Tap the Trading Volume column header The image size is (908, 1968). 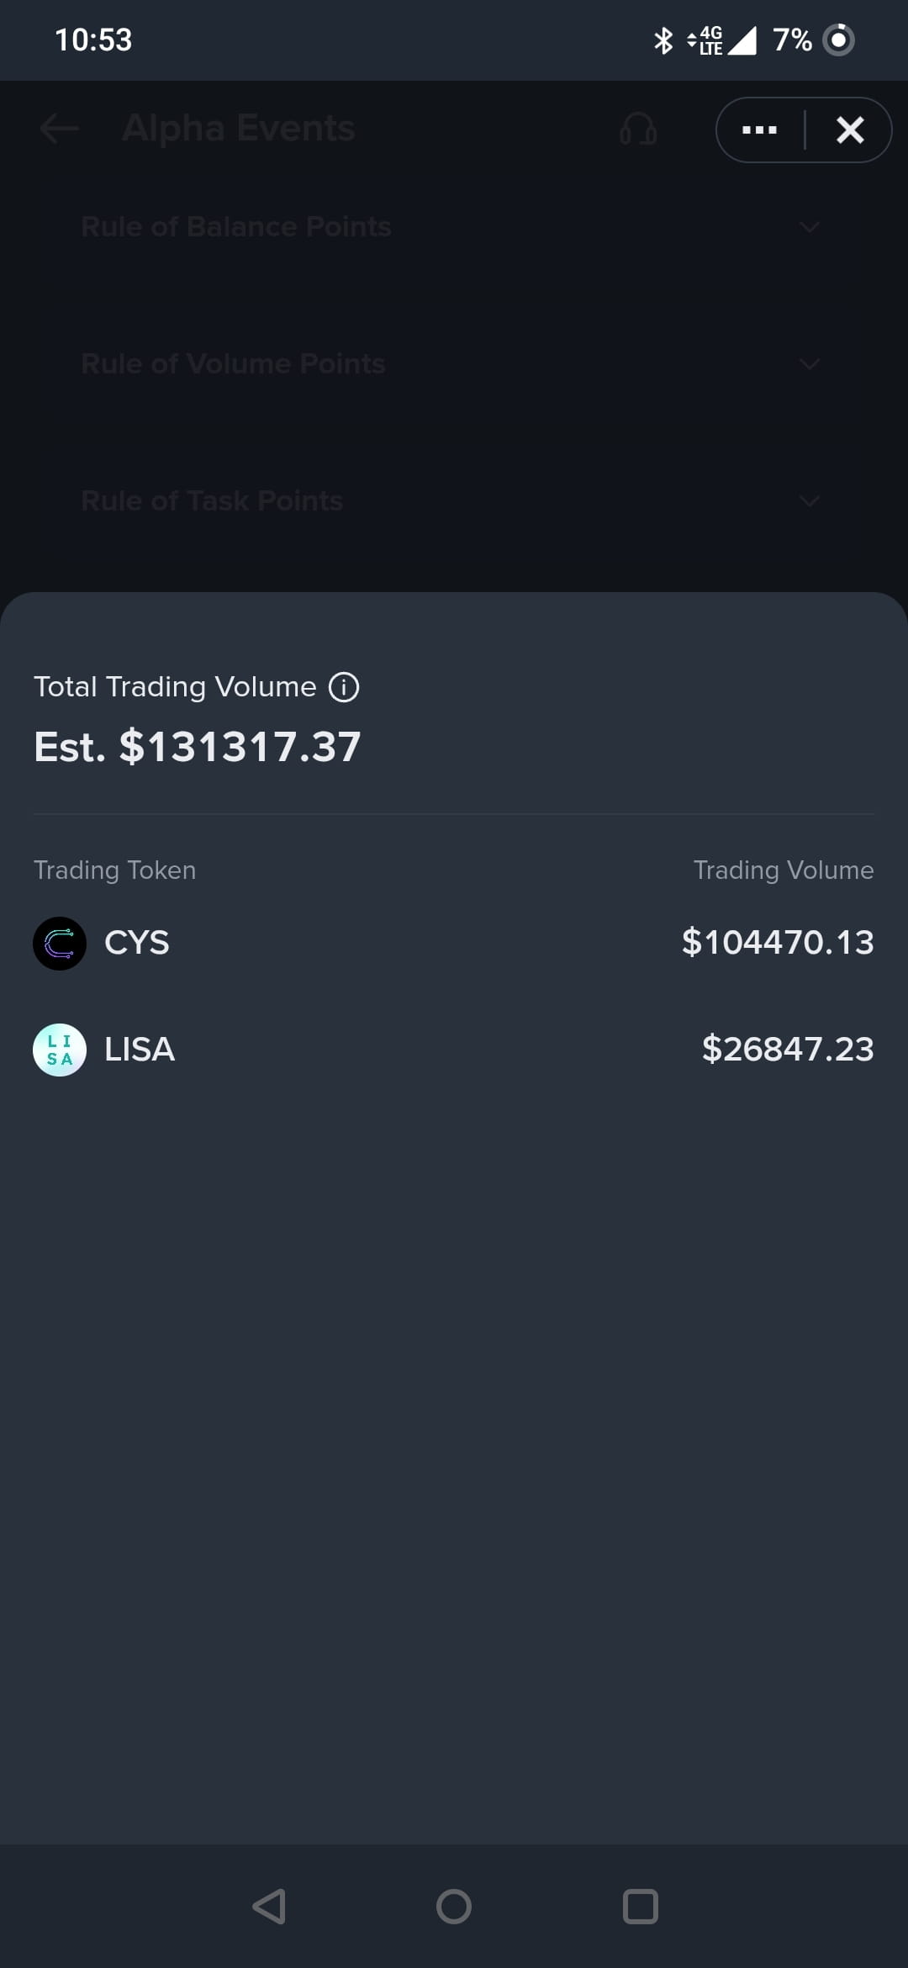tap(784, 870)
